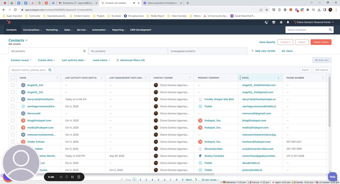340x184 pixels.
Task: Click the Export button
Action: (x=305, y=70)
